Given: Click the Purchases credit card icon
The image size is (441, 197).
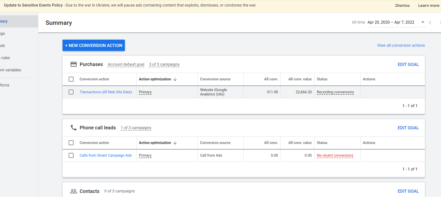Looking at the screenshot, I should [73, 64].
